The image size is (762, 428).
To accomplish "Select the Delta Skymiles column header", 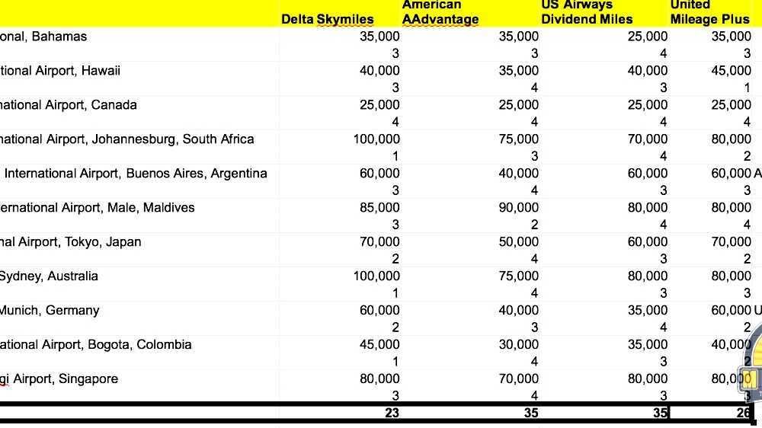I will (x=328, y=19).
